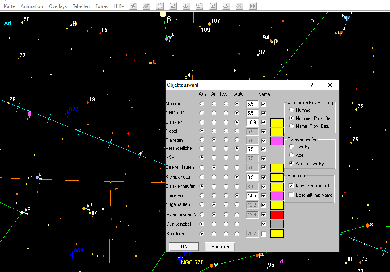The width and height of the screenshot is (390, 272).
Task: Click the Beenden button
Action: (x=220, y=246)
